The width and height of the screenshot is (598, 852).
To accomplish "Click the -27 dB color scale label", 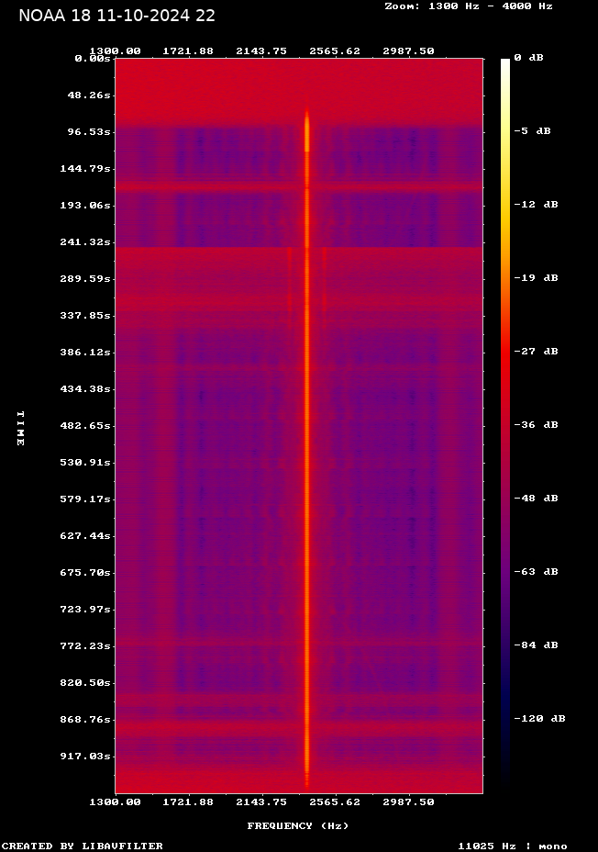I will click(535, 352).
